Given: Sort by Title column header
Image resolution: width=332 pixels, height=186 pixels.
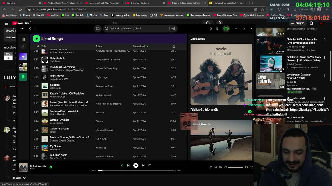Looking at the screenshot, I should coord(44,47).
